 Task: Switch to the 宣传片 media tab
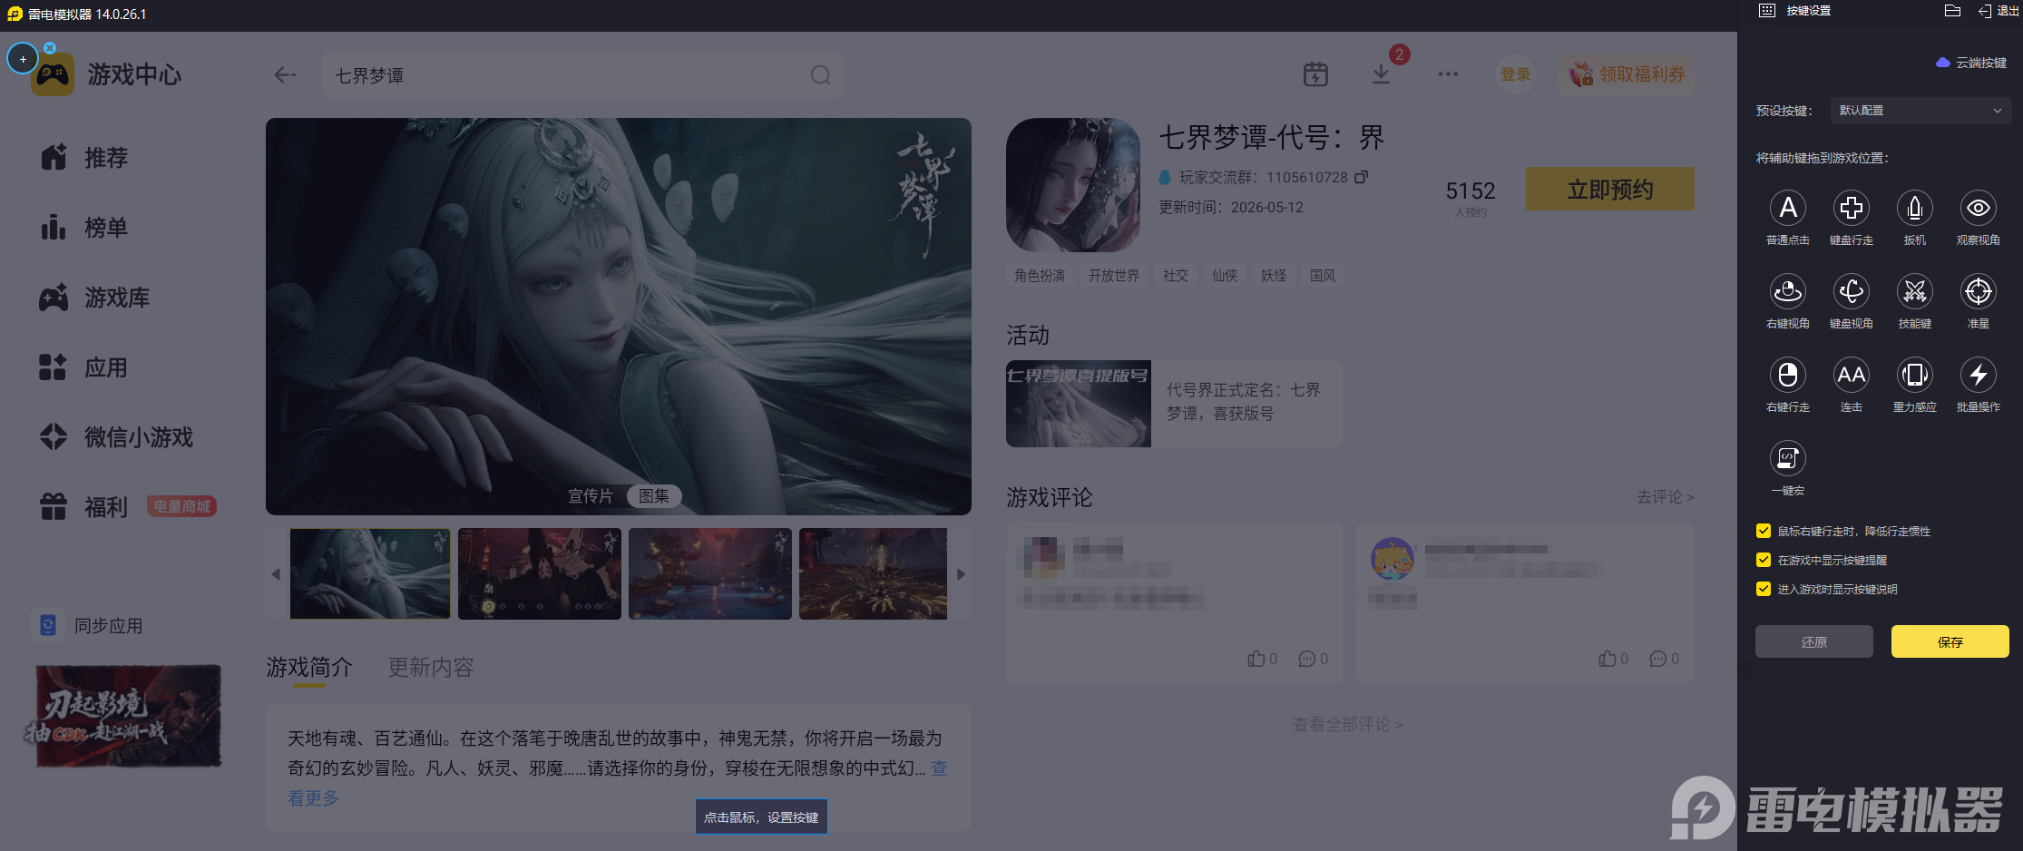click(591, 496)
